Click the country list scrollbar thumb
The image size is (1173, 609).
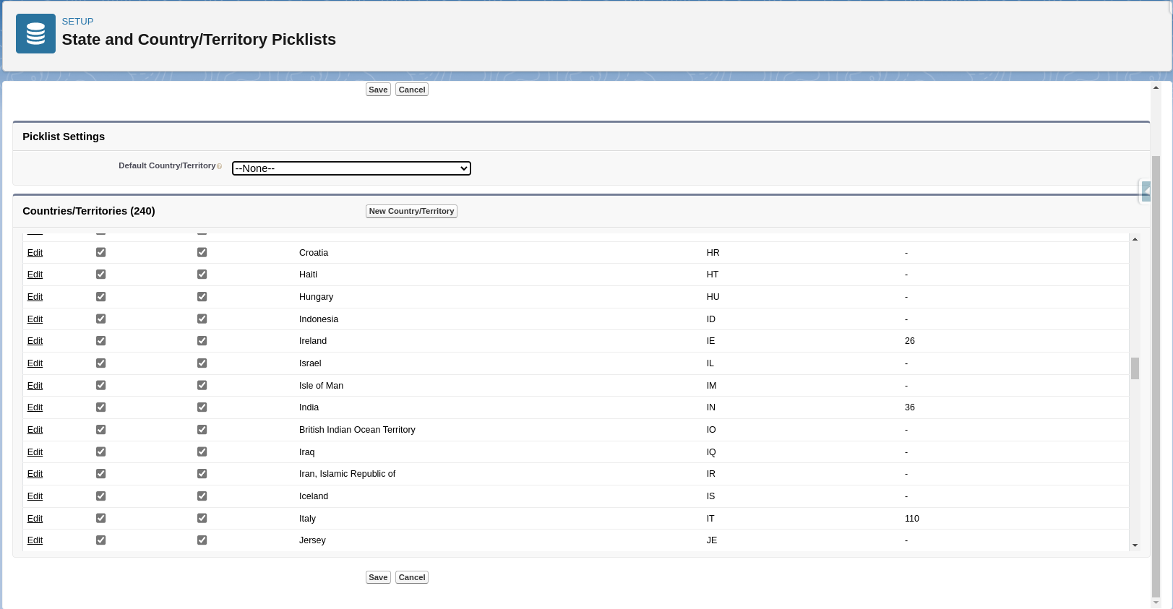(1135, 368)
